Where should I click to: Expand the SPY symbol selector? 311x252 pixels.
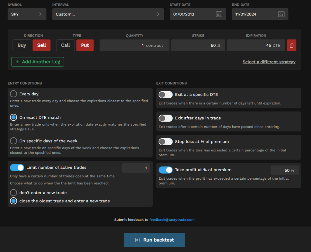27,14
